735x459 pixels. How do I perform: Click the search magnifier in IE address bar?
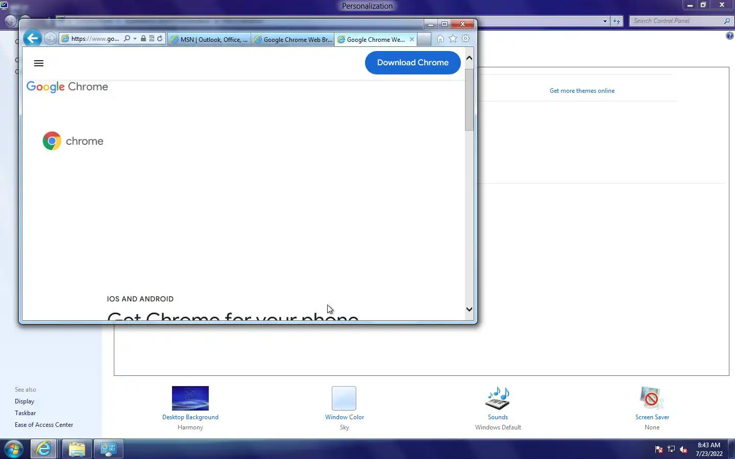click(127, 38)
